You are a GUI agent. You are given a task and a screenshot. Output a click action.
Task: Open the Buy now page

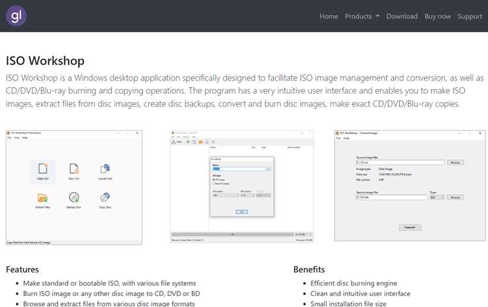(437, 16)
